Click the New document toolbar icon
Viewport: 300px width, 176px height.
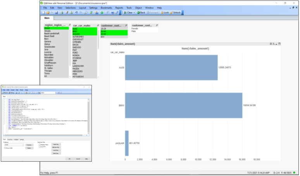tap(44, 13)
